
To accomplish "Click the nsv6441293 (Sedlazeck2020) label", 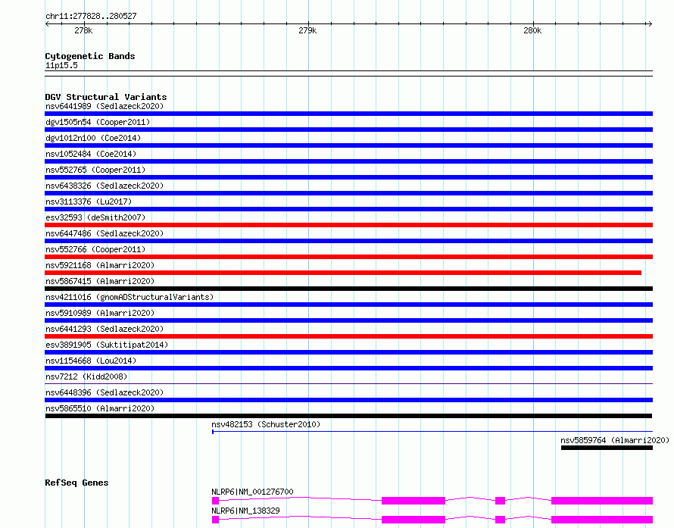I will [x=105, y=329].
